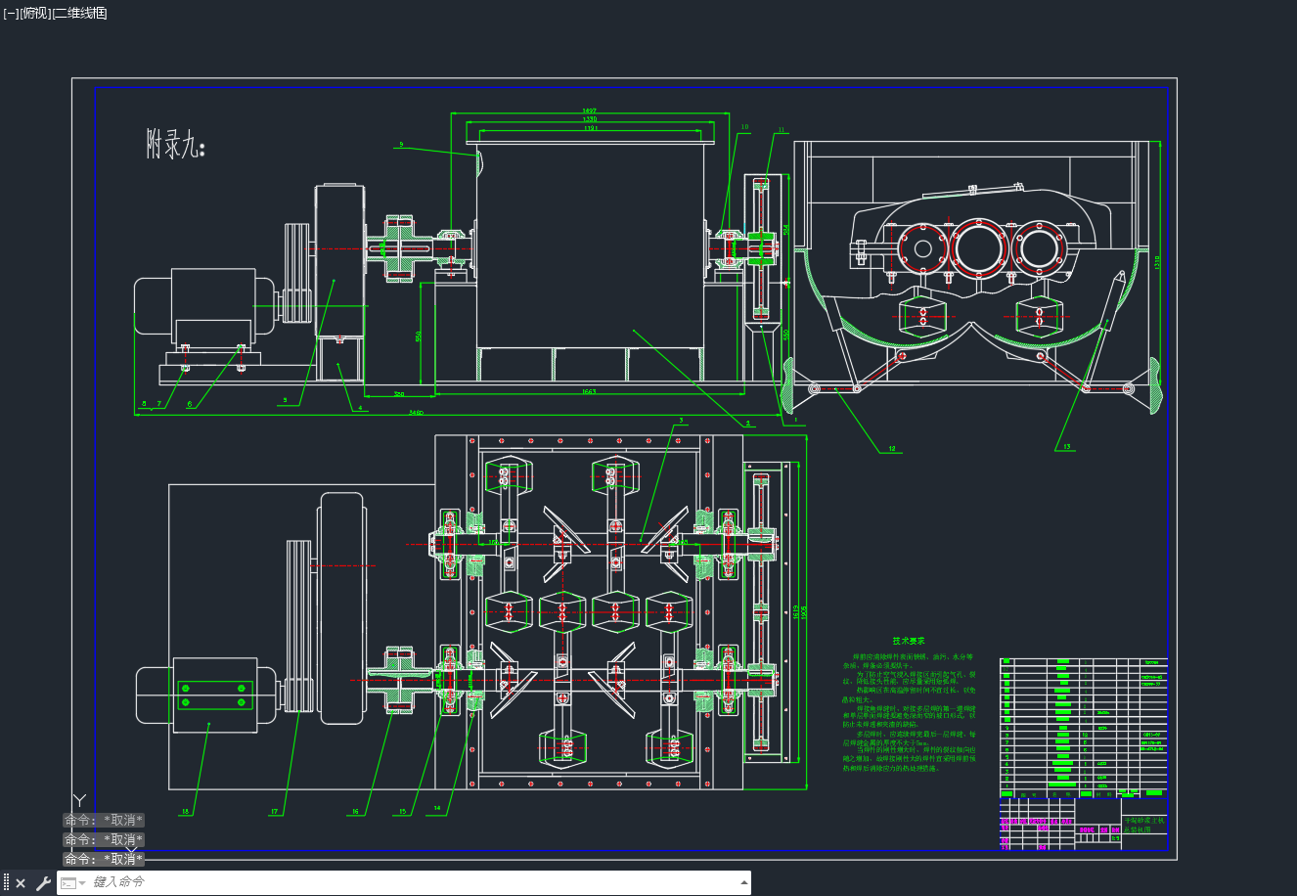This screenshot has height=896, width=1297.
Task: Select the 技术要求 heading text
Action: point(909,641)
